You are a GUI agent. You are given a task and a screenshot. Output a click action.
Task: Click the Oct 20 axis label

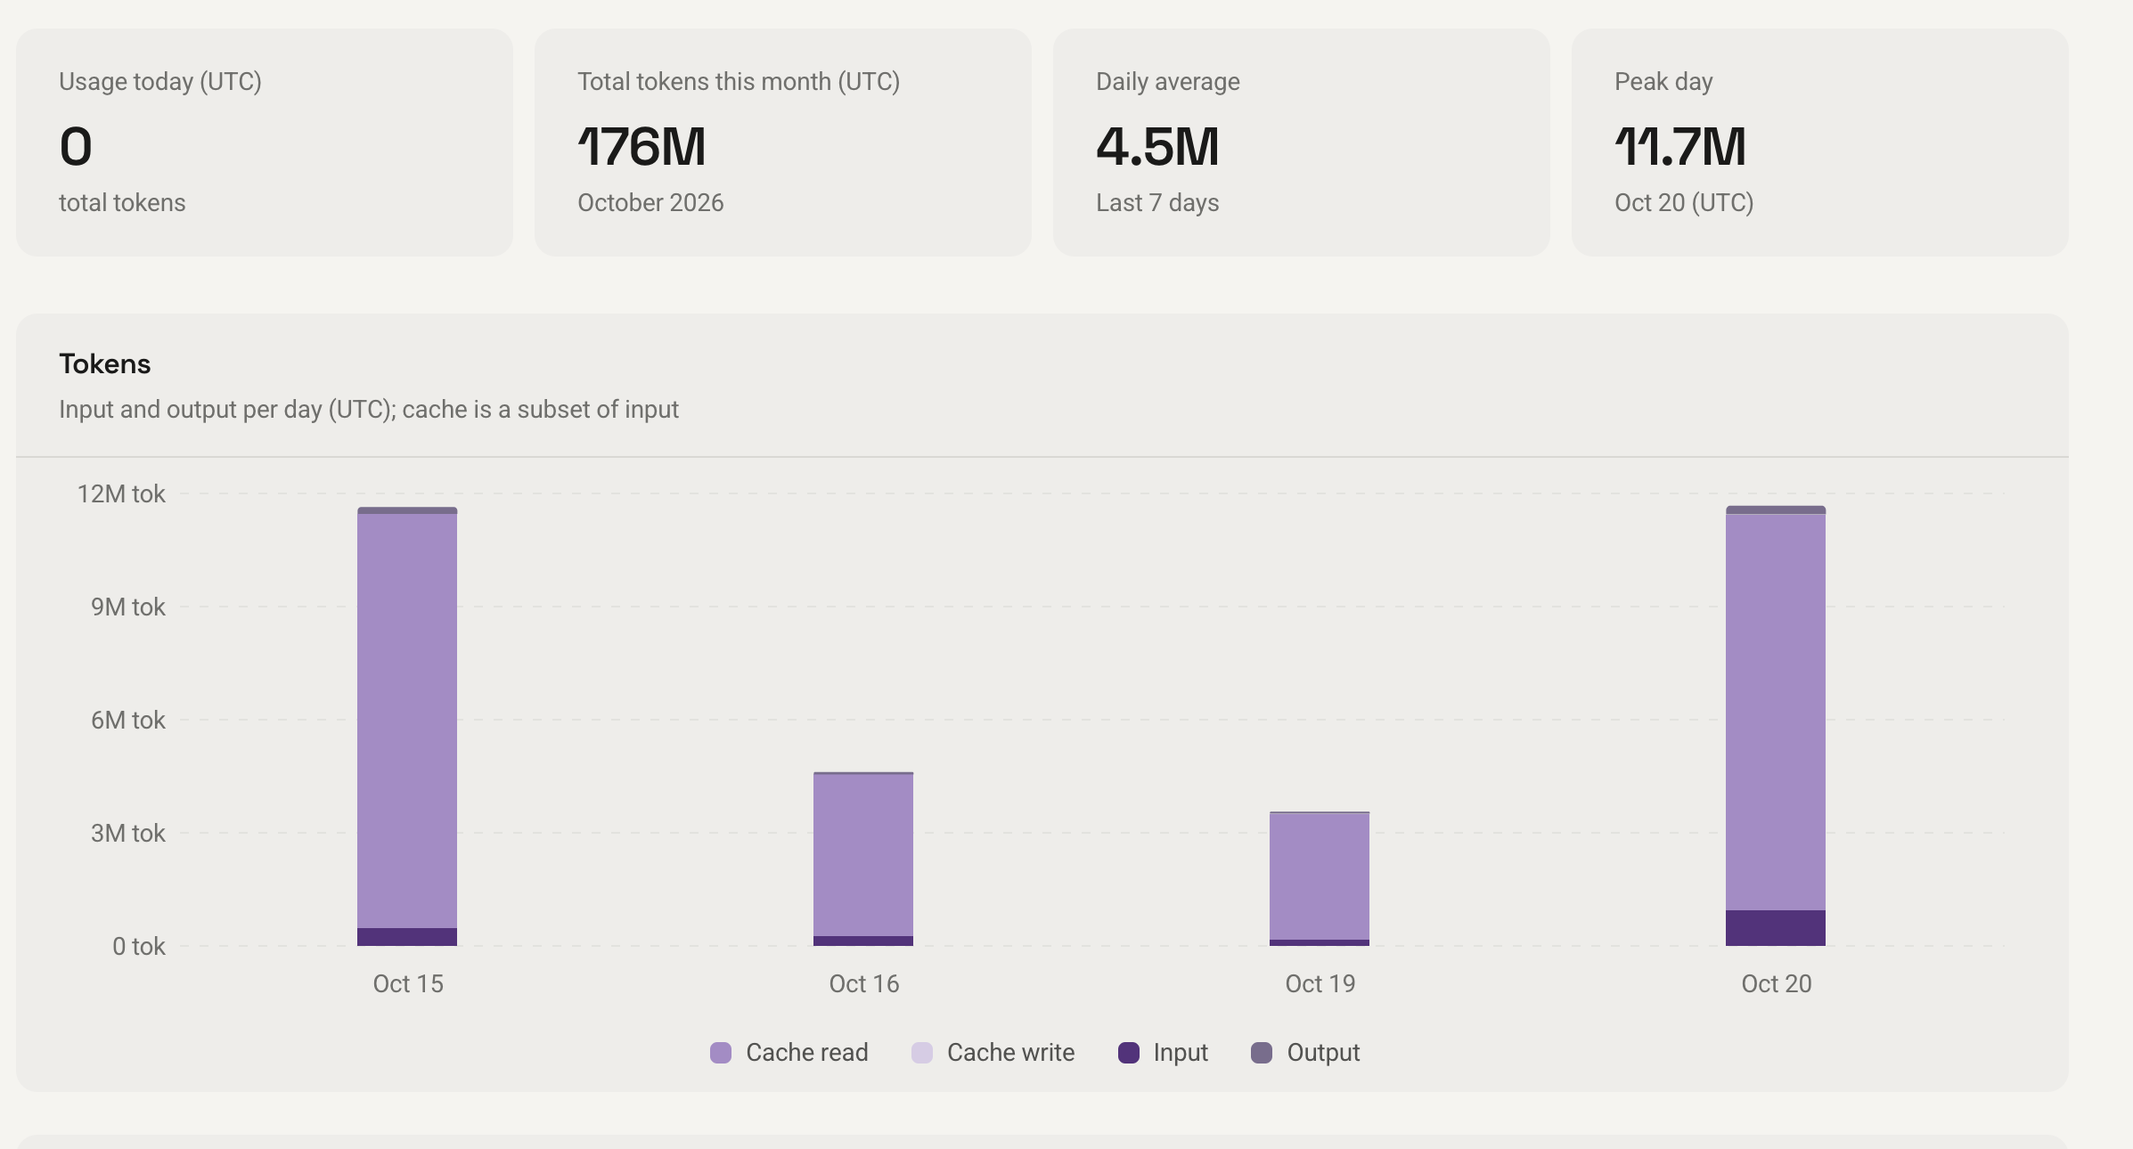coord(1777,983)
